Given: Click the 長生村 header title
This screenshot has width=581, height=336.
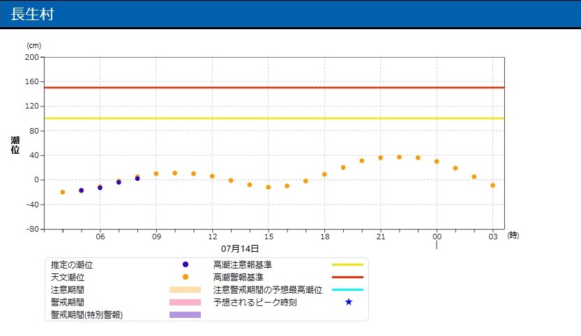Looking at the screenshot, I should pos(32,14).
